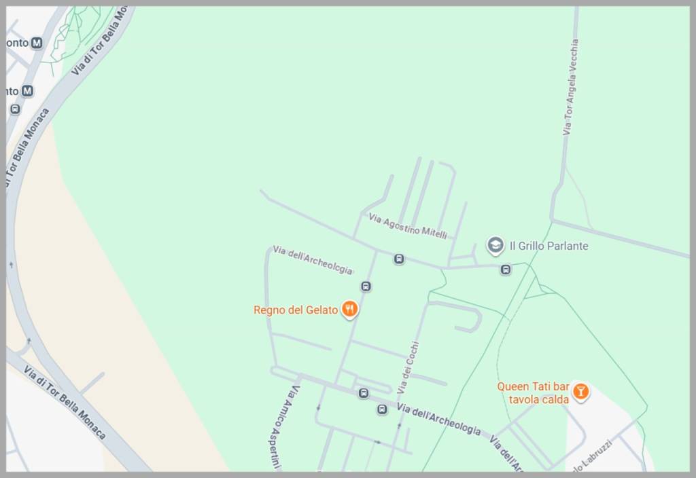Select the Il Grillo Parlante school pin
This screenshot has height=478, width=696.
495,246
